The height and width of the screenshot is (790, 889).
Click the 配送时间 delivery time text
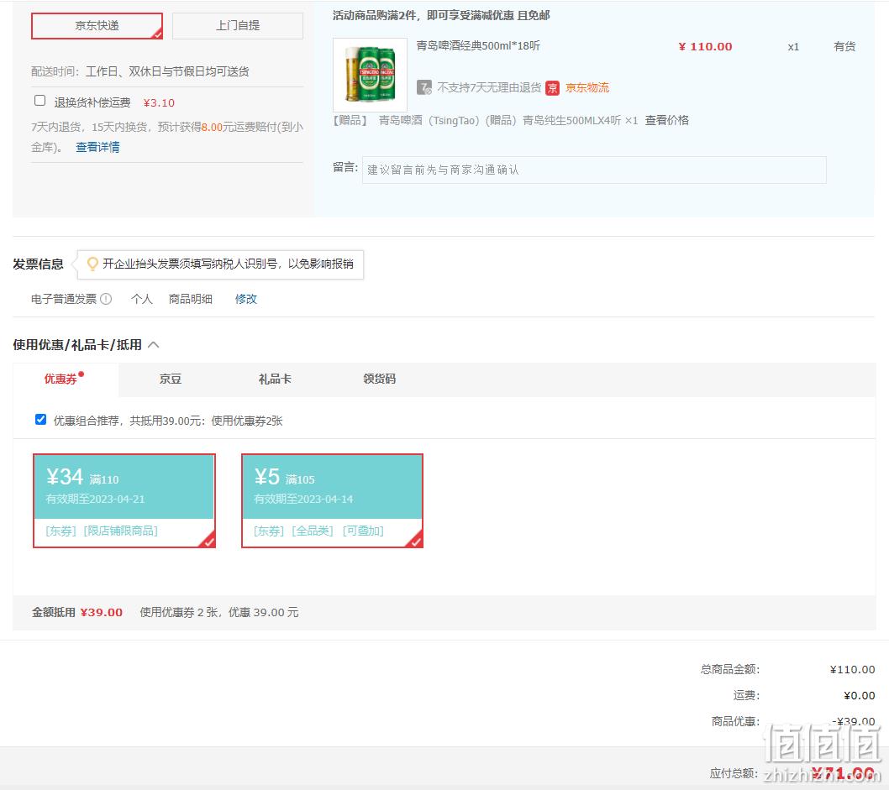point(140,71)
